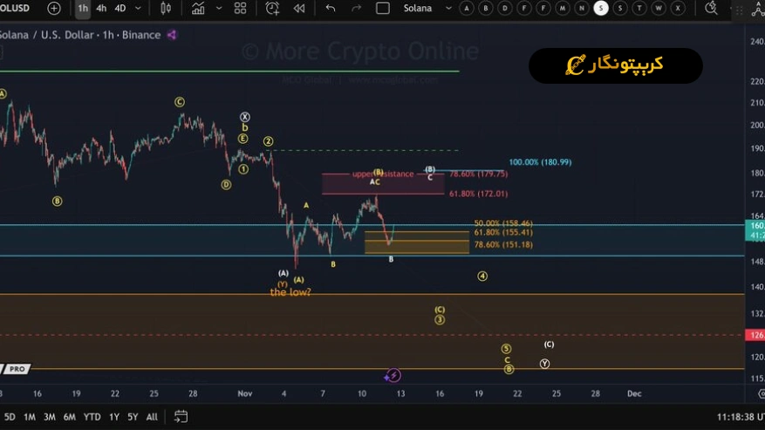Open the indicator templates grid icon
This screenshot has width=765, height=430.
pos(240,9)
